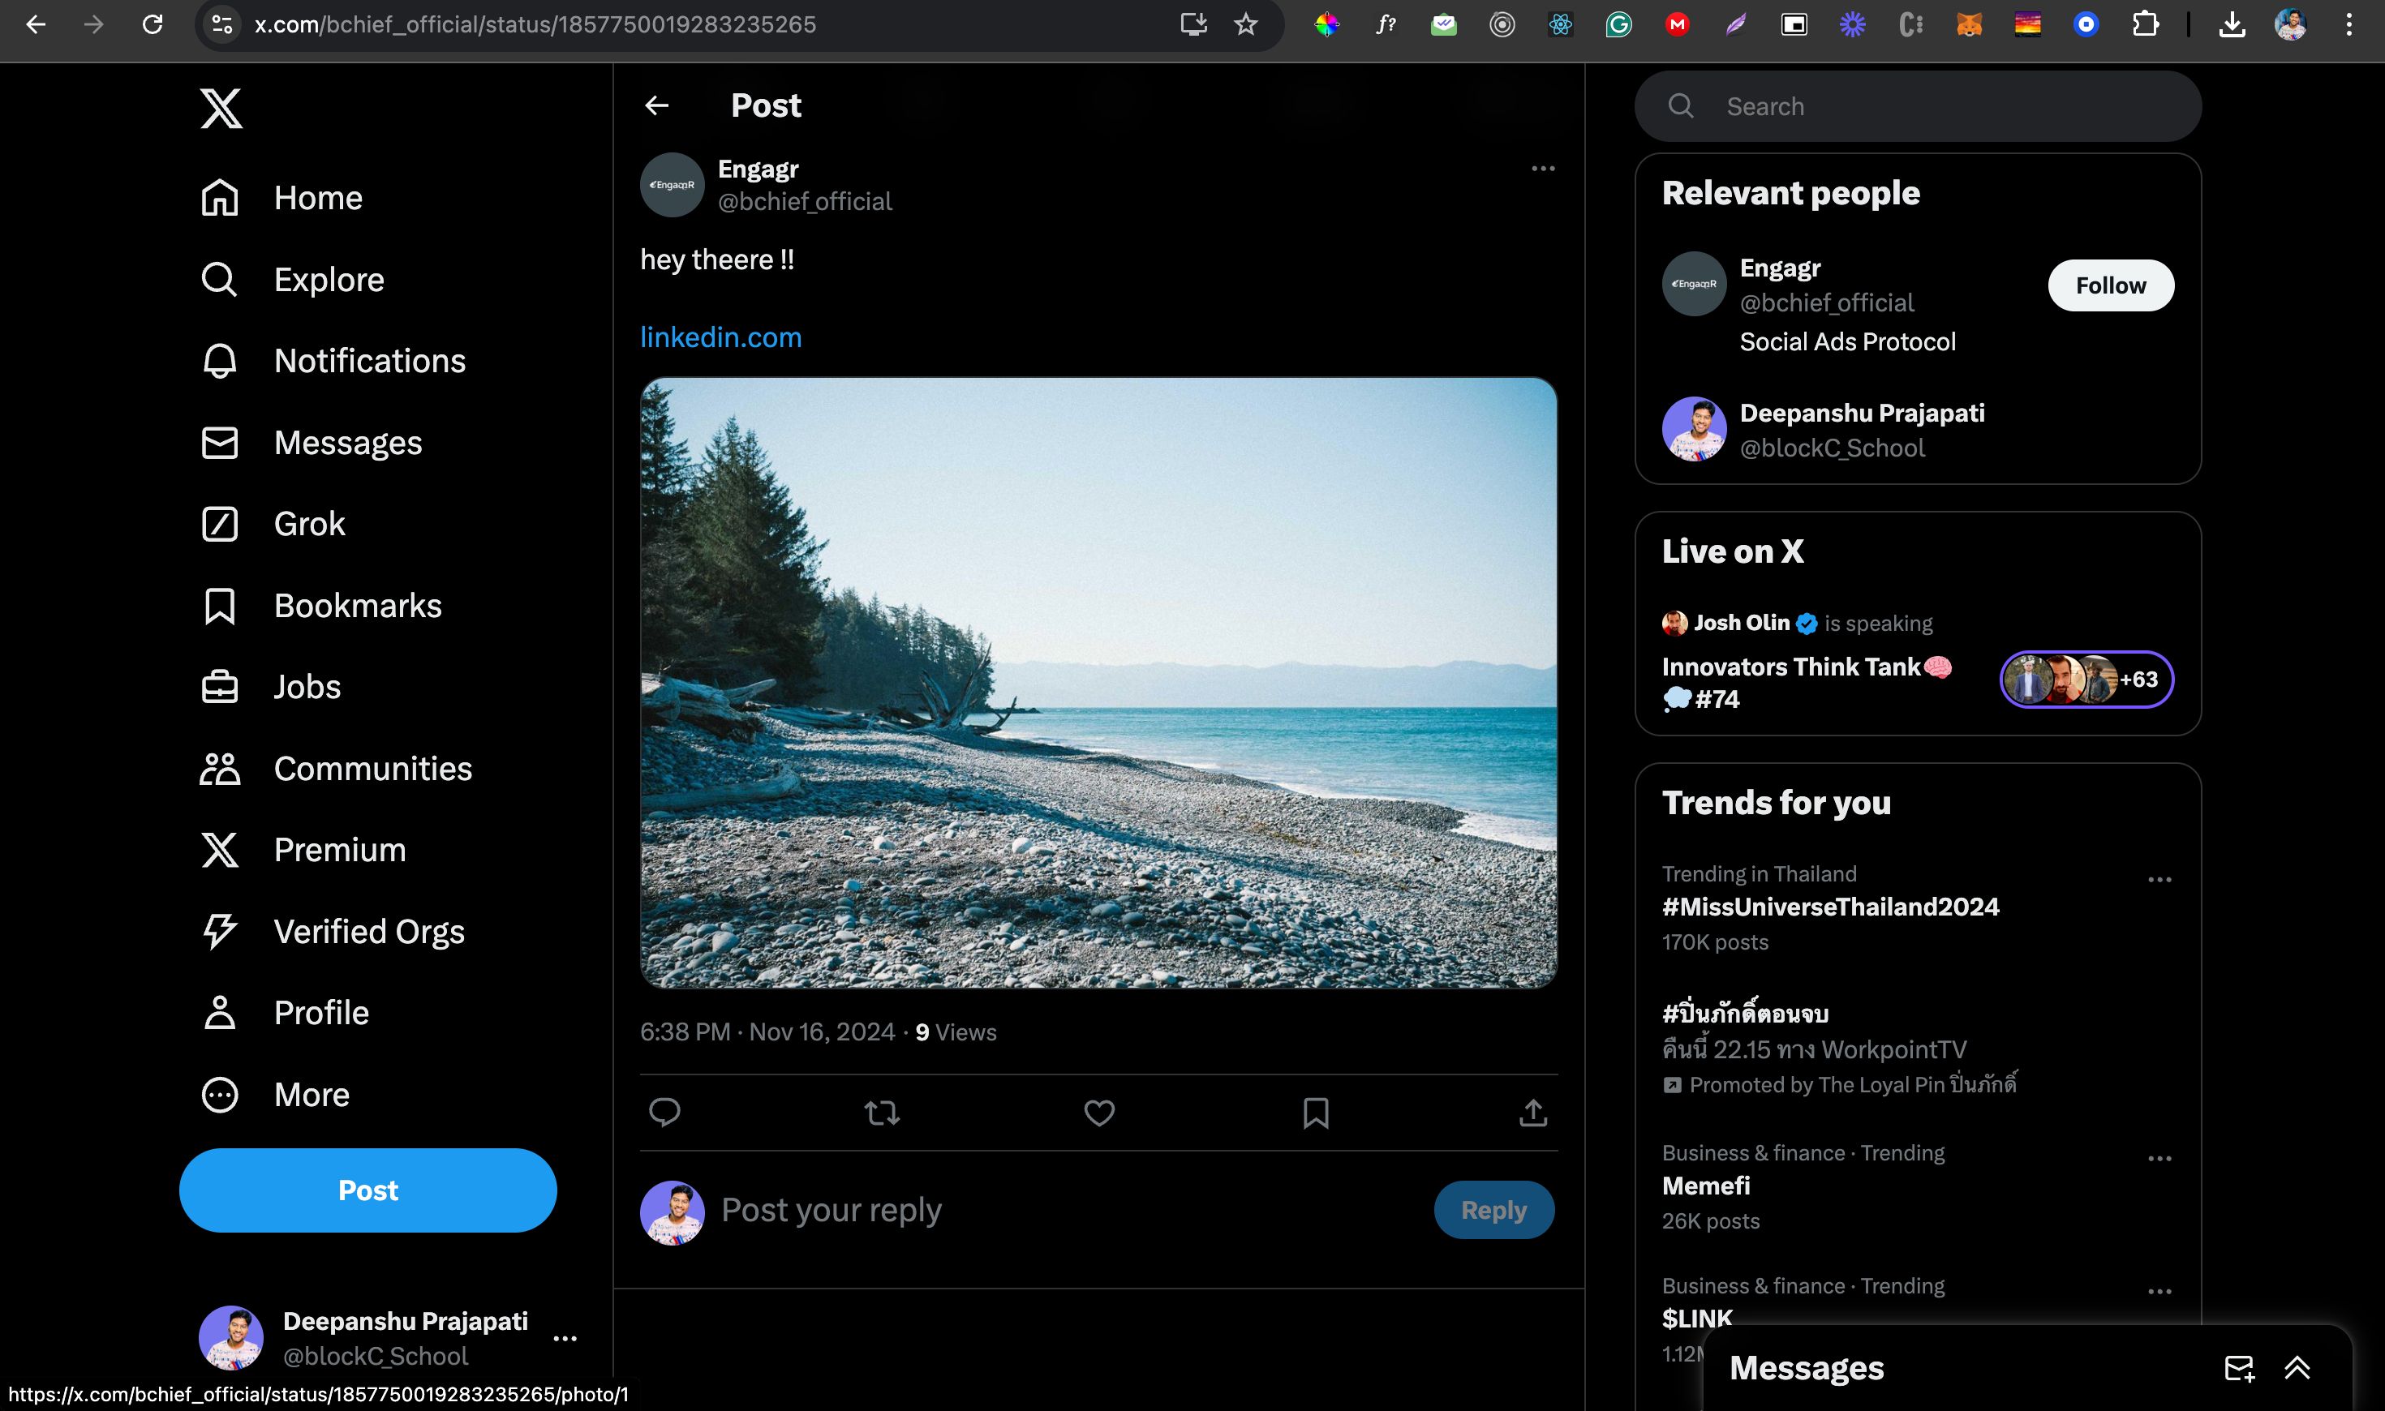Open the Communities icon
Viewport: 2385px width, 1411px height.
220,768
